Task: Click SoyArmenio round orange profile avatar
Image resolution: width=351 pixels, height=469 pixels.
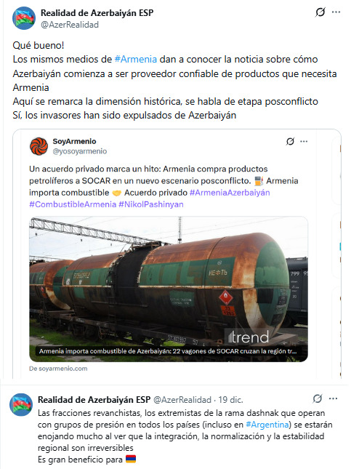Action: point(39,146)
